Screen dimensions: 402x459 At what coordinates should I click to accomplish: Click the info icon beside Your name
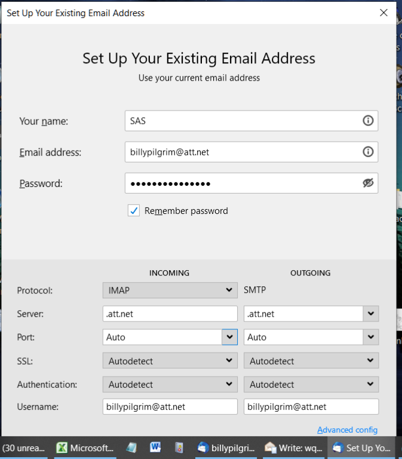[368, 121]
